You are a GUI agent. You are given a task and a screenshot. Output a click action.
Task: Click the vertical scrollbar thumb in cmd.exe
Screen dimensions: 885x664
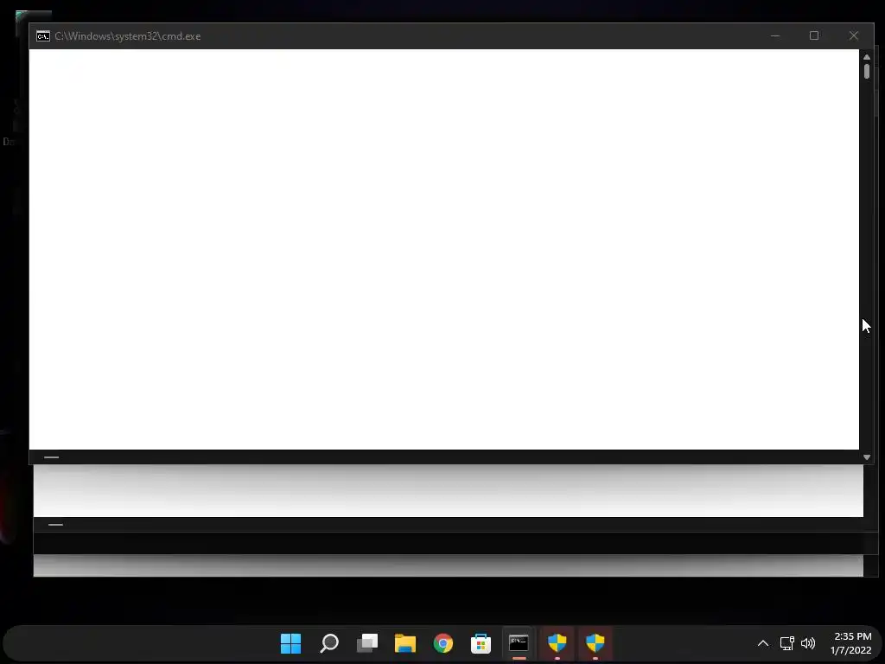(867, 72)
